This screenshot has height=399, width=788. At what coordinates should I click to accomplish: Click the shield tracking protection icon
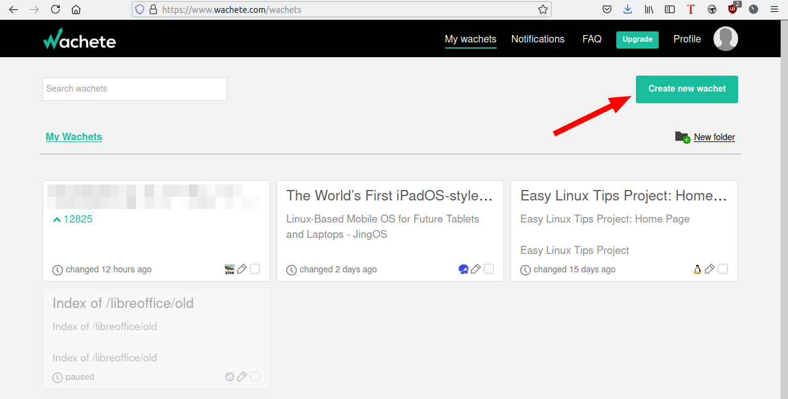click(140, 9)
